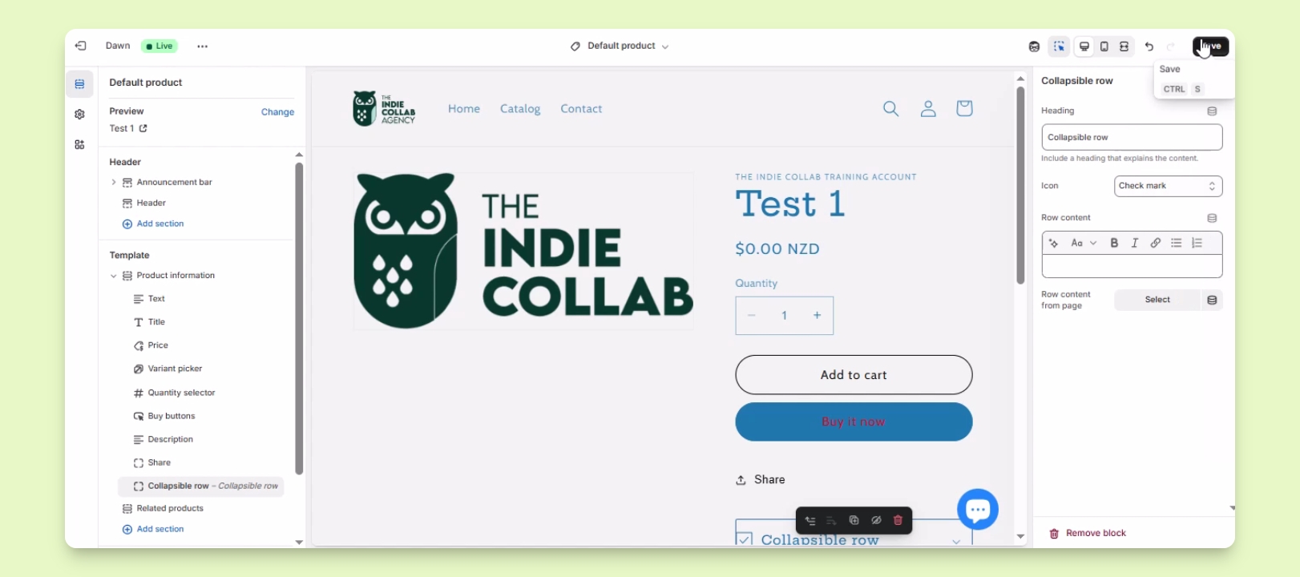
Task: Switch to desktop preview
Action: pyautogui.click(x=1084, y=46)
